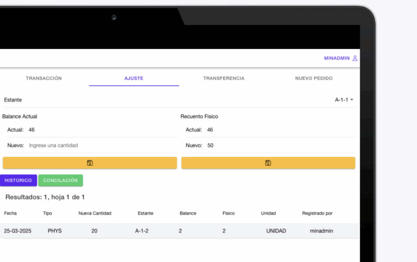The width and height of the screenshot is (417, 262).
Task: Click the Fisico column header
Action: pos(228,213)
